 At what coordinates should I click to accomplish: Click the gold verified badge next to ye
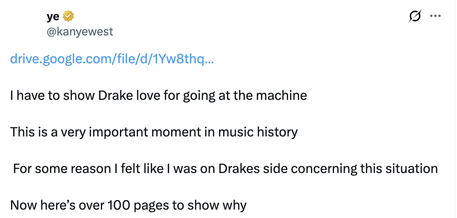[x=68, y=16]
